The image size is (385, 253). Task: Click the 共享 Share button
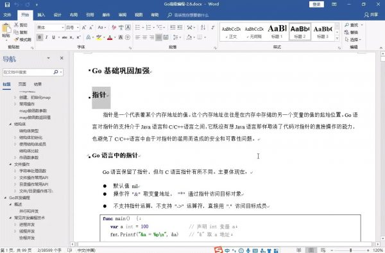tap(372, 15)
